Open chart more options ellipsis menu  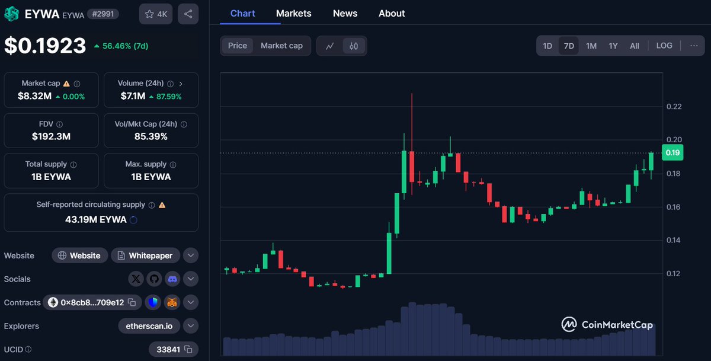(694, 46)
